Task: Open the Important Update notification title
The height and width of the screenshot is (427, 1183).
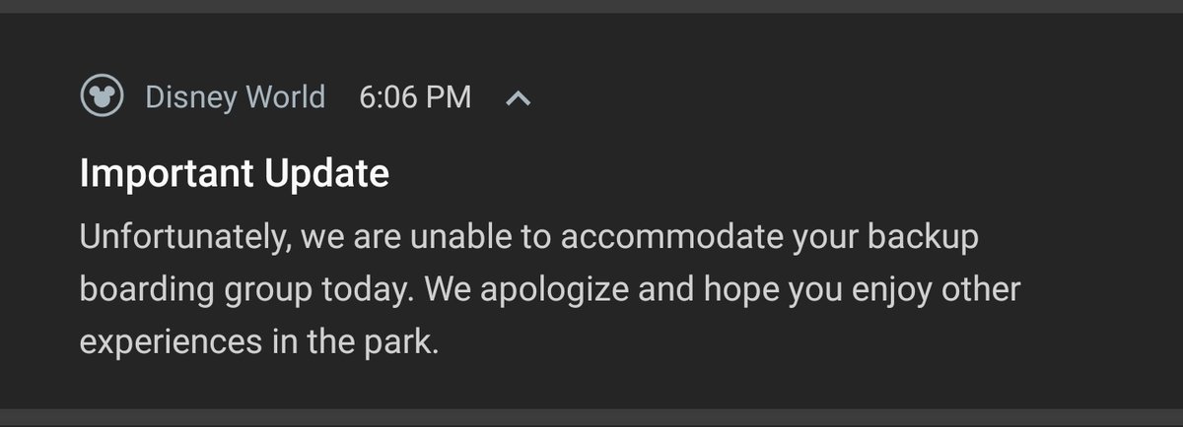Action: pyautogui.click(x=234, y=174)
